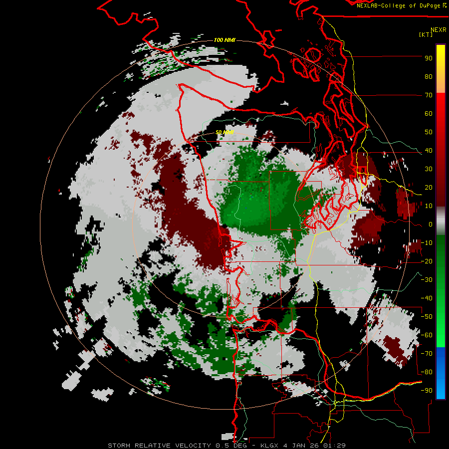This screenshot has width=449, height=449.
Task: Click the 0 scale label
Action: (431, 224)
